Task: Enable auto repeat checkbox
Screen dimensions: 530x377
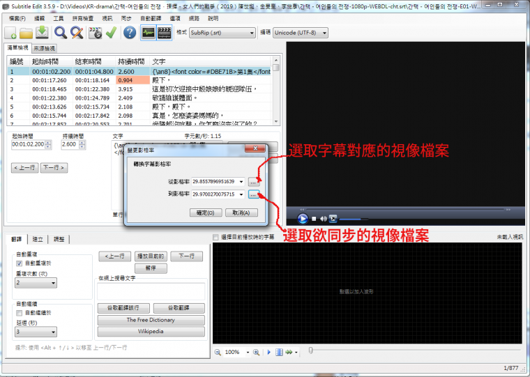Action: click(20, 263)
